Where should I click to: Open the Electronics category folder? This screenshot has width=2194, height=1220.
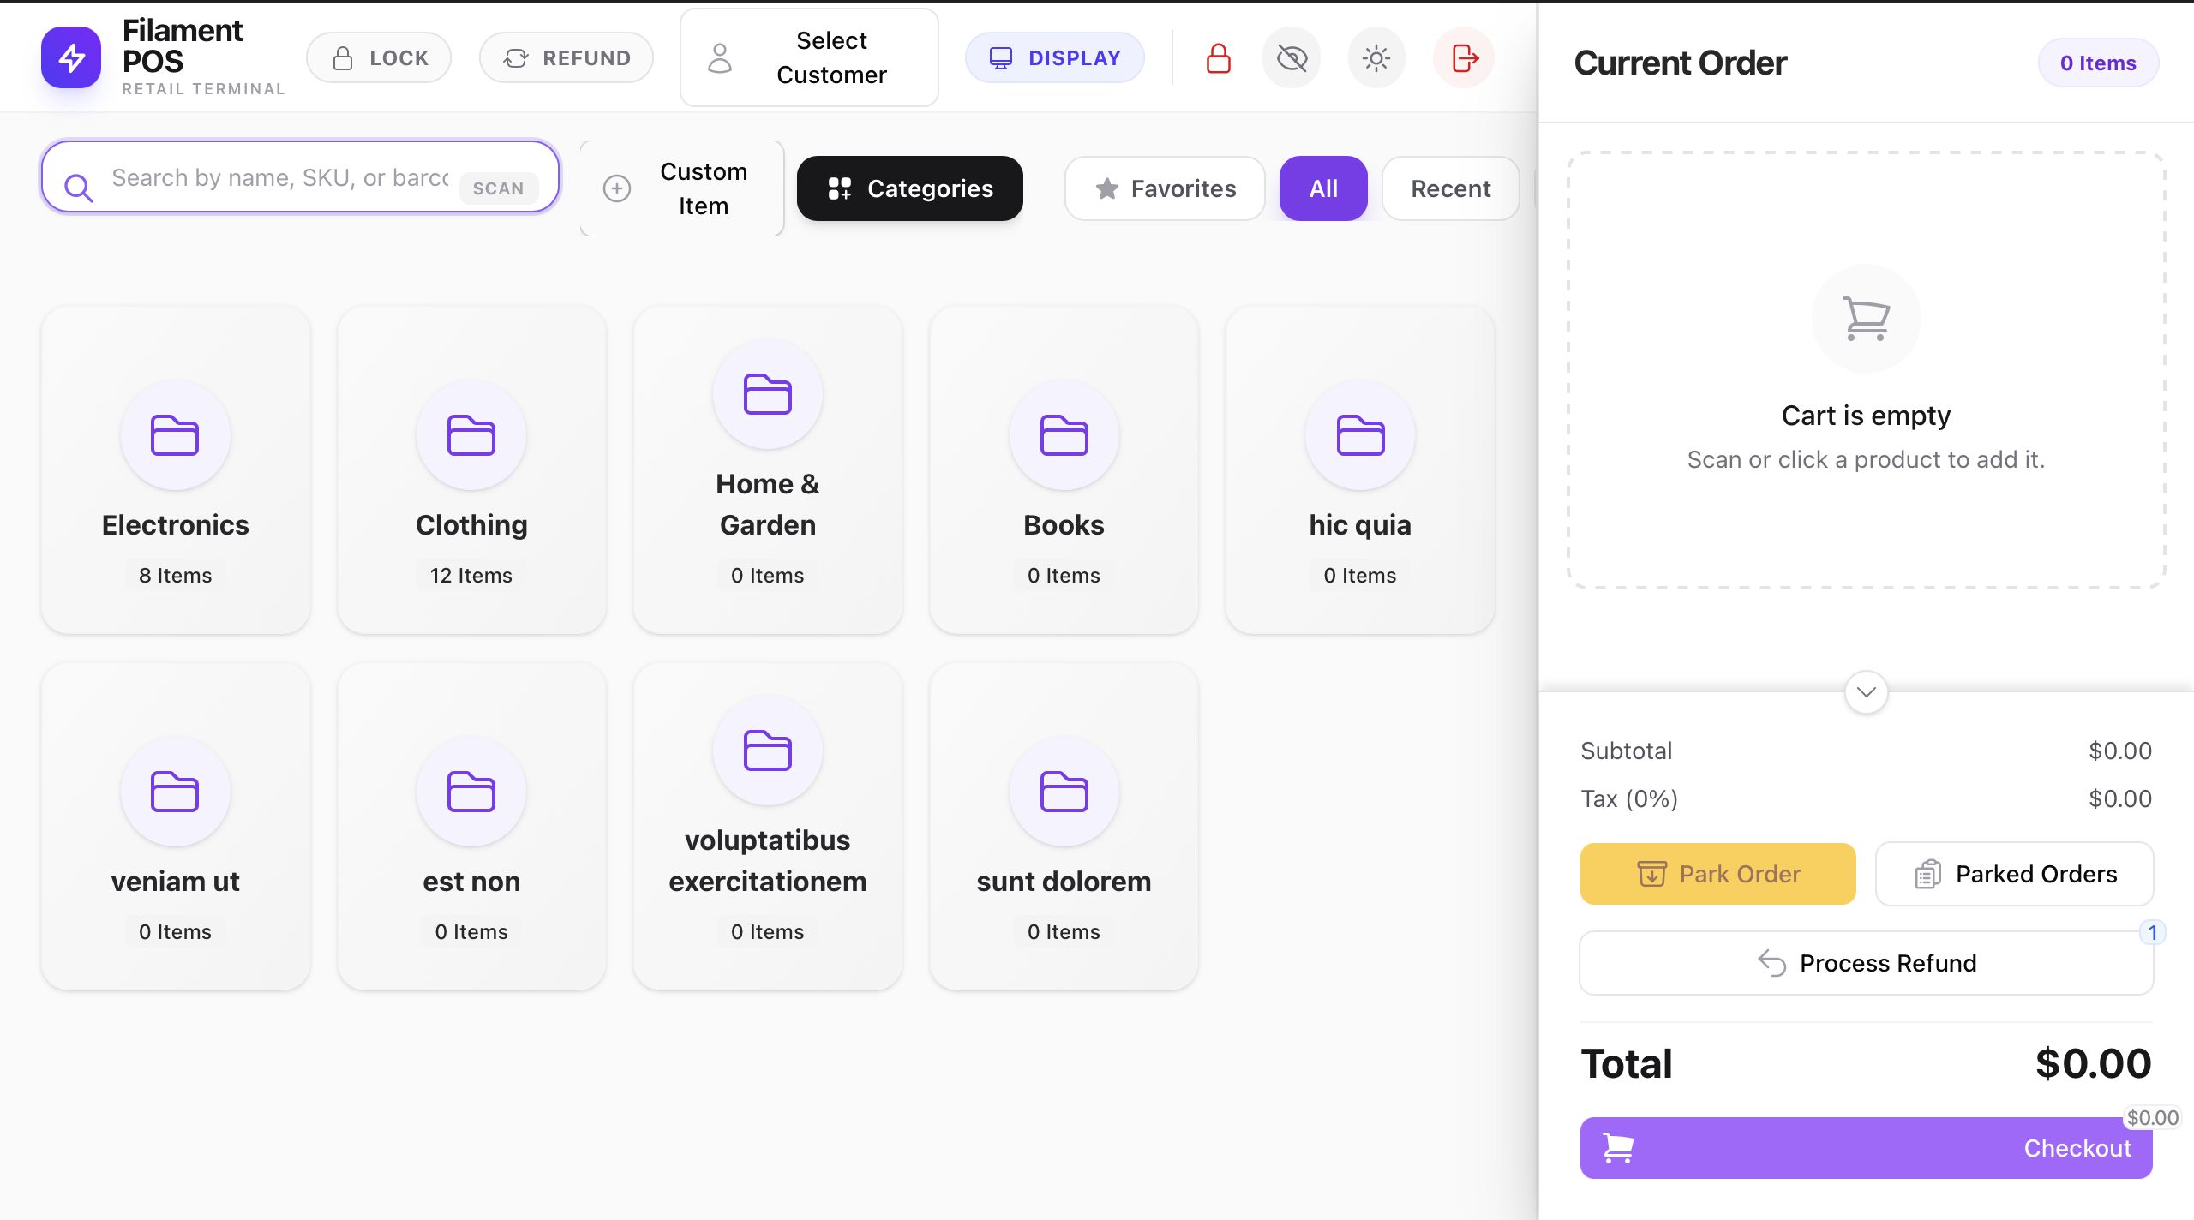coord(176,469)
